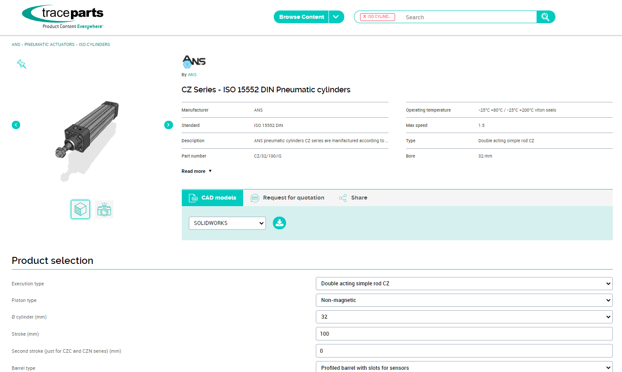Select the camera photo view thumbnail
This screenshot has height=372, width=622.
click(x=104, y=210)
